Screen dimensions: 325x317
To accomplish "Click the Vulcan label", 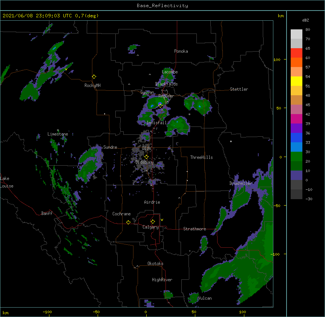I will click(x=205, y=298).
